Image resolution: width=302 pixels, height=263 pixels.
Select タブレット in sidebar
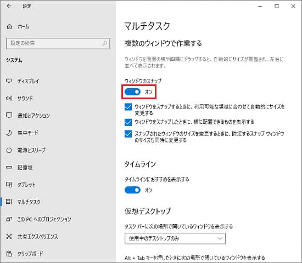coord(26,185)
